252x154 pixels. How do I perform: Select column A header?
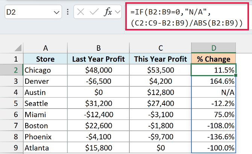click(46, 48)
